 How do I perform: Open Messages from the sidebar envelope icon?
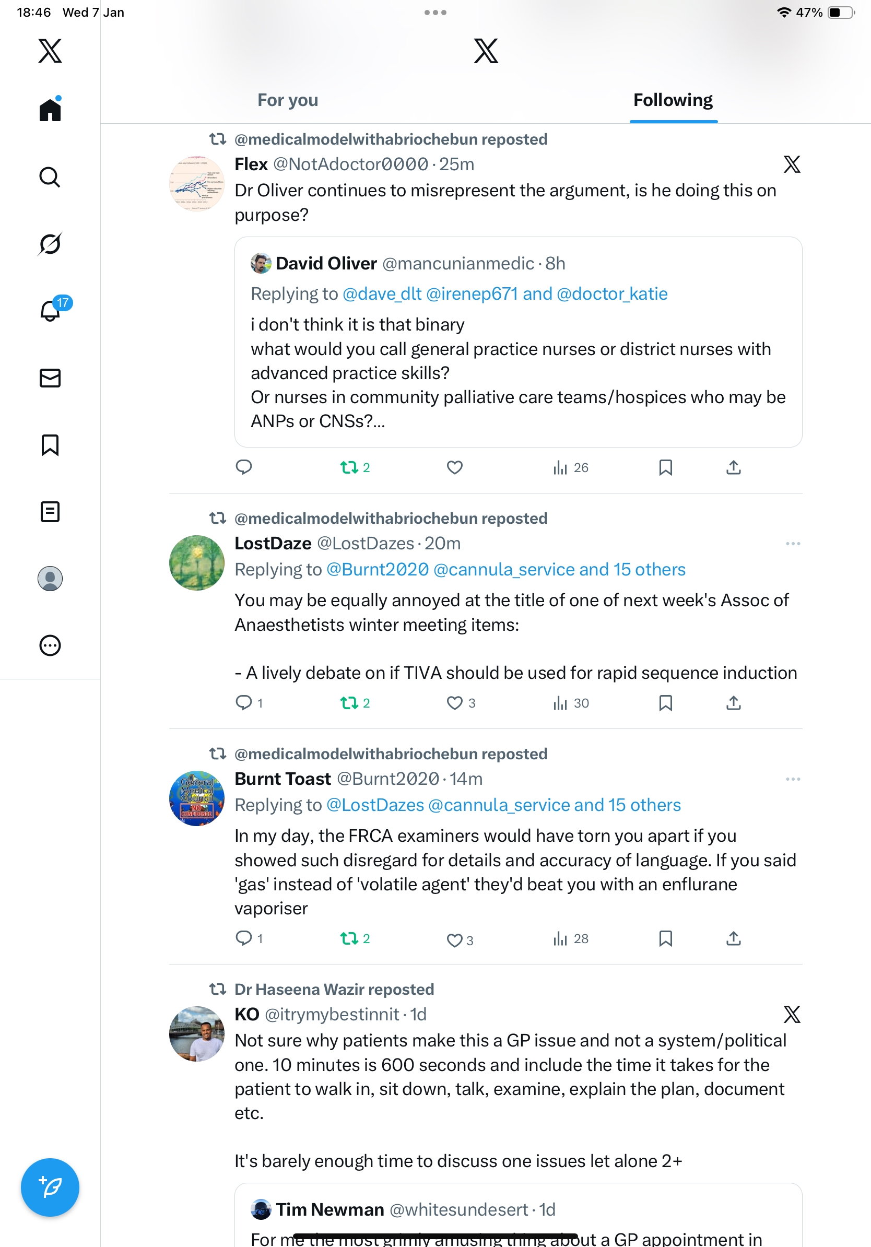(x=50, y=378)
